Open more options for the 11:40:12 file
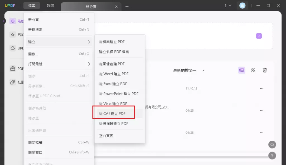286x165 pixels. click(x=261, y=88)
